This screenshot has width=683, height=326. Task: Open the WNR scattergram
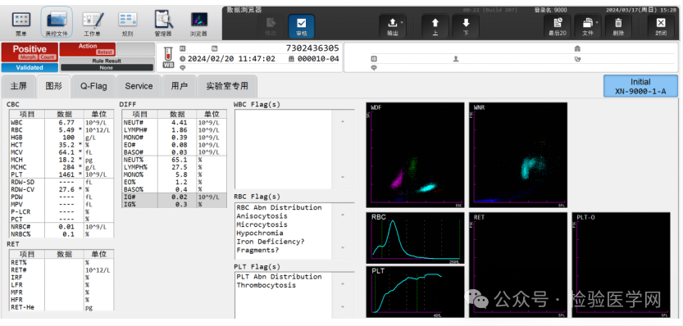518,155
